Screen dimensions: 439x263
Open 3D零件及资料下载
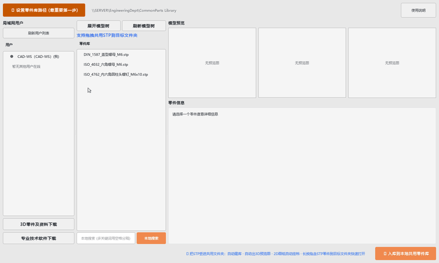[39, 224]
